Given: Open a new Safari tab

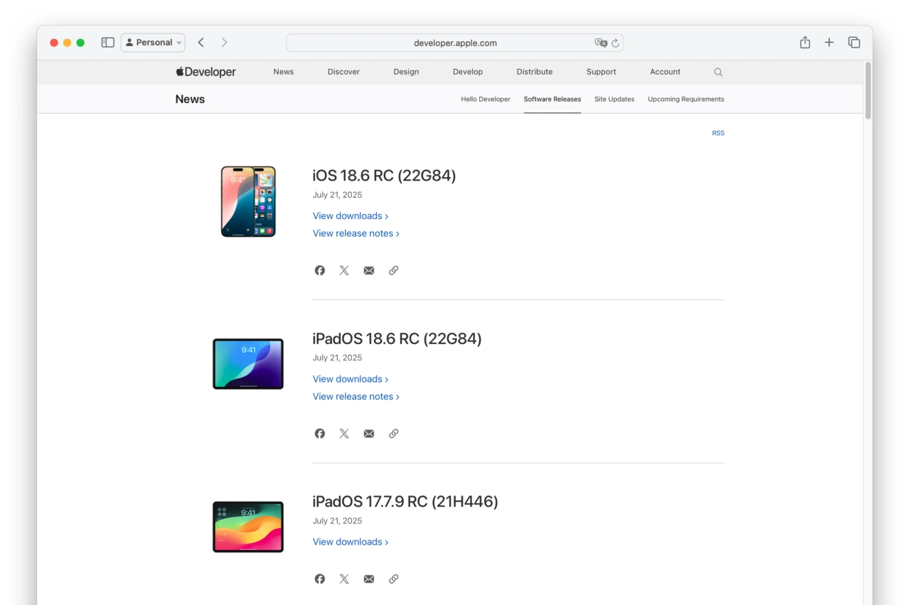Looking at the screenshot, I should pyautogui.click(x=829, y=42).
